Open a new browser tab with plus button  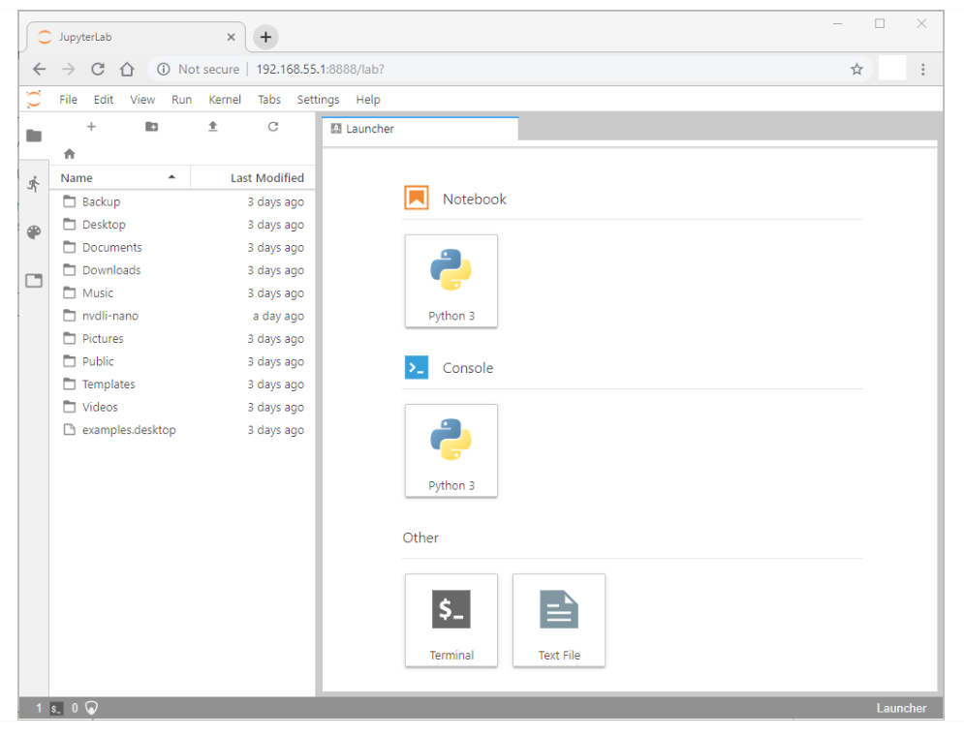point(265,37)
